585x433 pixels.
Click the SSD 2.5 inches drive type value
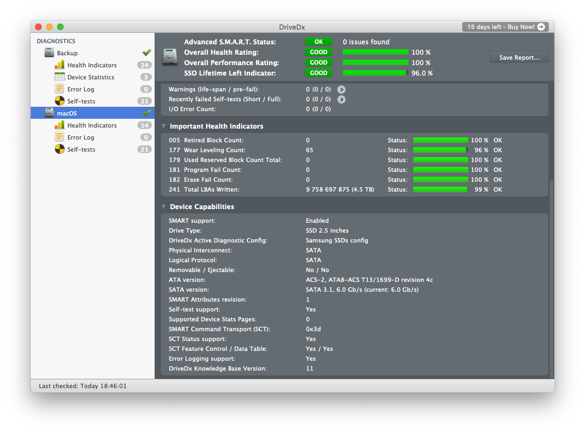pyautogui.click(x=327, y=230)
